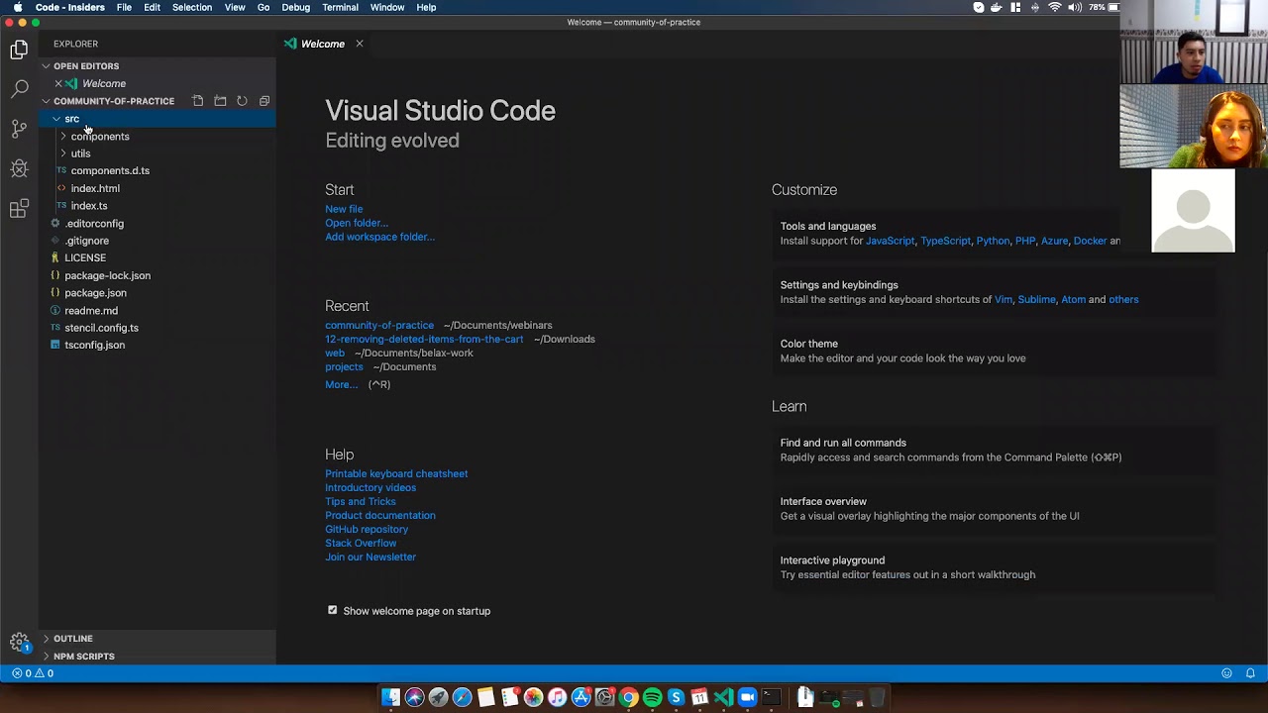The image size is (1268, 713).
Task: Open Zoom from the Dock
Action: coord(747,697)
